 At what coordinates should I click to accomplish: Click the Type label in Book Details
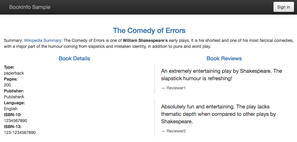[9, 67]
